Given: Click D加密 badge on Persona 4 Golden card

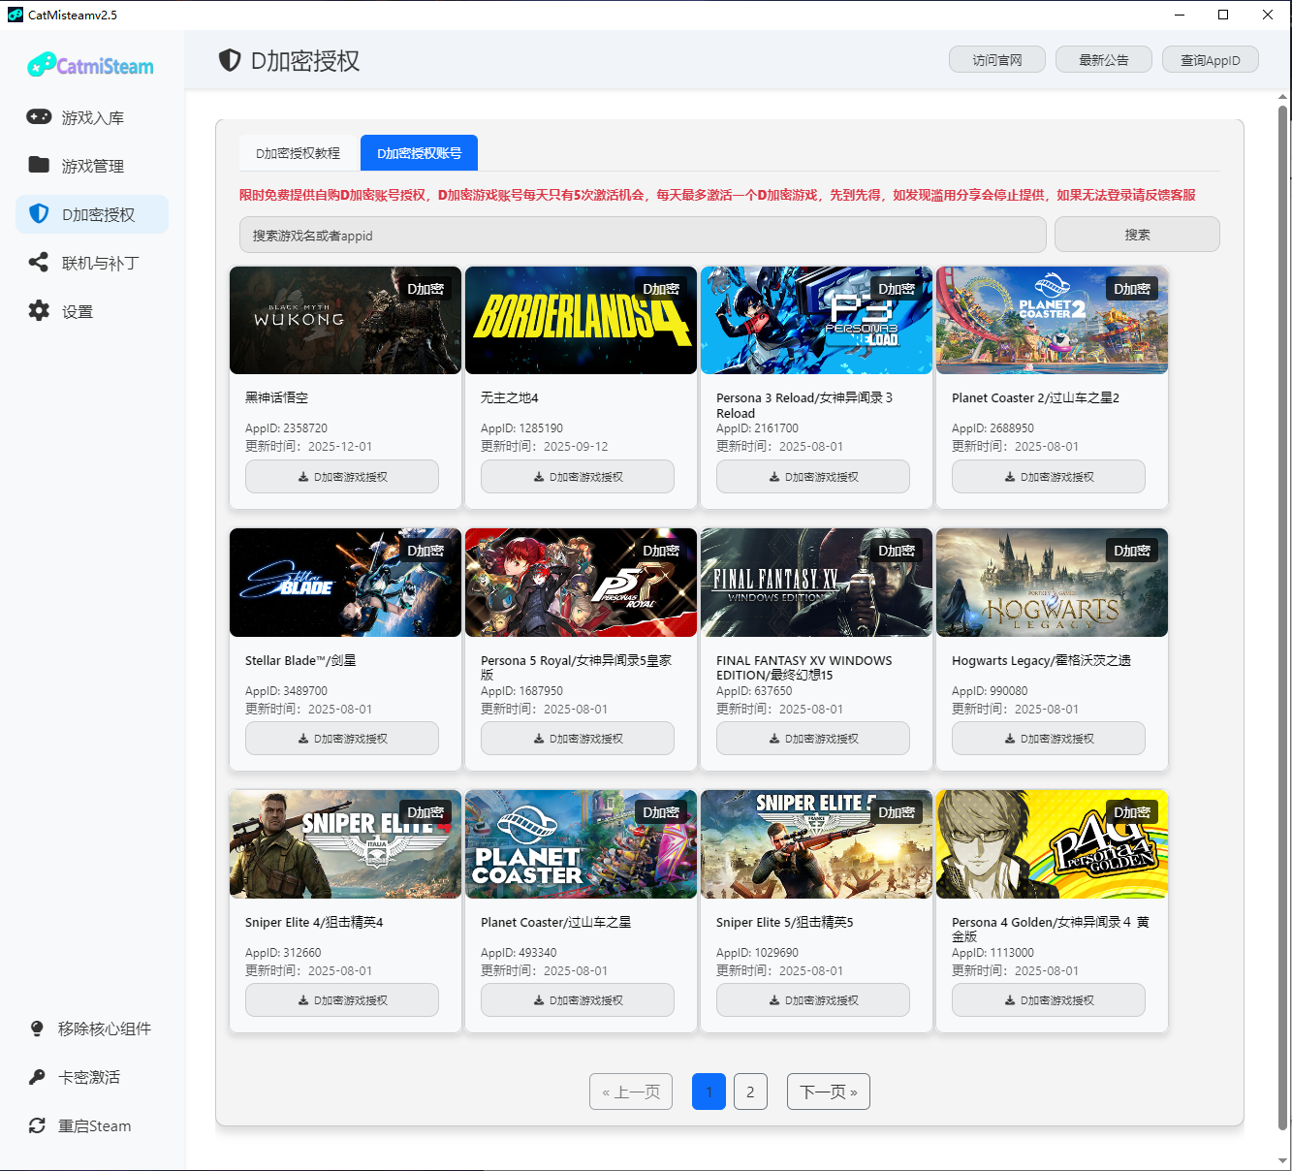Looking at the screenshot, I should point(1132,812).
